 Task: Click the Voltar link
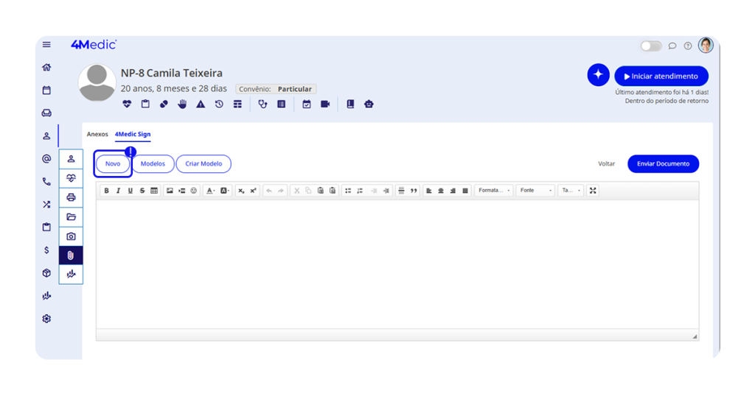pos(607,164)
